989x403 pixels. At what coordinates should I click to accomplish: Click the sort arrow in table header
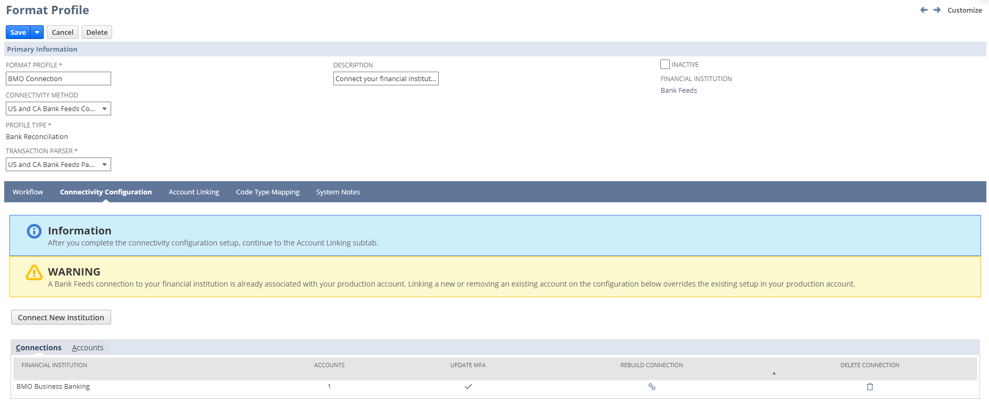click(774, 373)
